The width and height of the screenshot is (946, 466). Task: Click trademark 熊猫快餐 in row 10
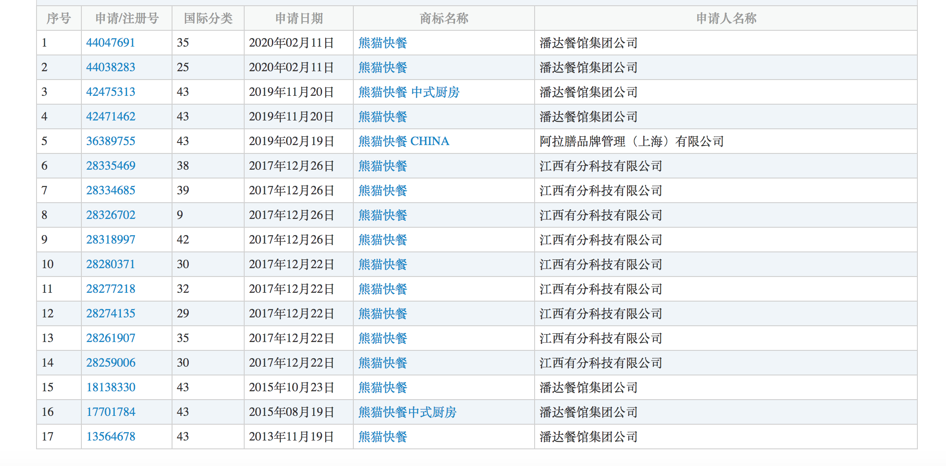pos(383,264)
